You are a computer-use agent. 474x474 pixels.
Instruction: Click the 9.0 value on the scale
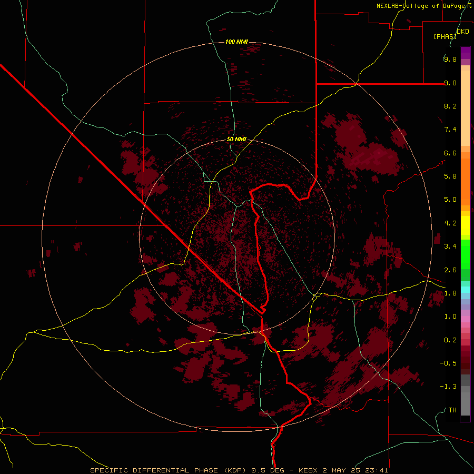(450, 83)
